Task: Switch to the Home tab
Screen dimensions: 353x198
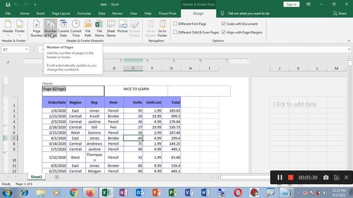Action: 24,13
